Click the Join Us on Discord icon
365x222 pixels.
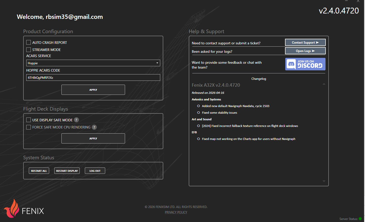click(305, 64)
